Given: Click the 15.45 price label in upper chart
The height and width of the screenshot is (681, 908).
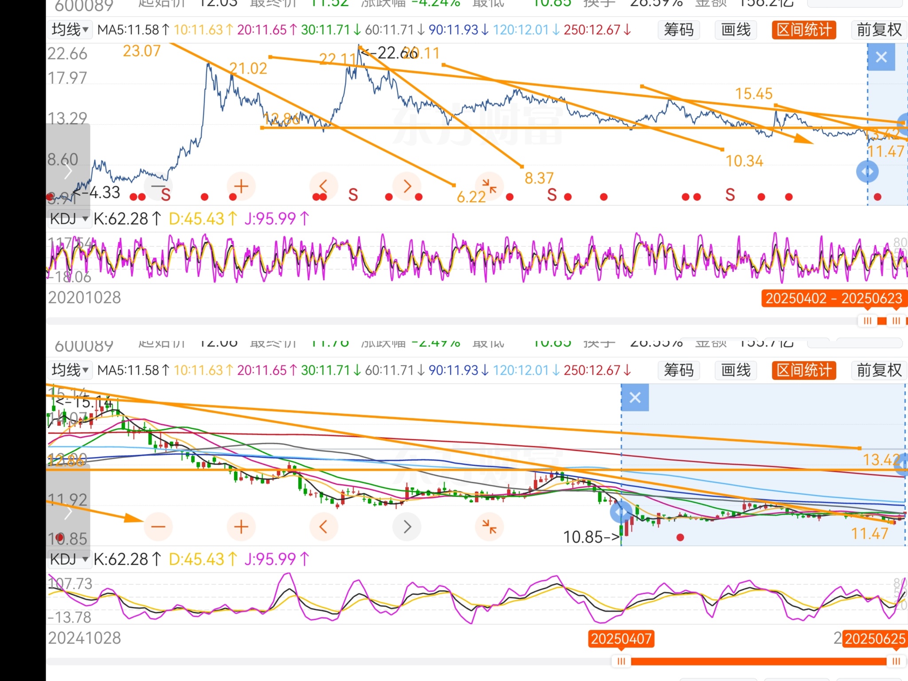Looking at the screenshot, I should click(x=754, y=94).
